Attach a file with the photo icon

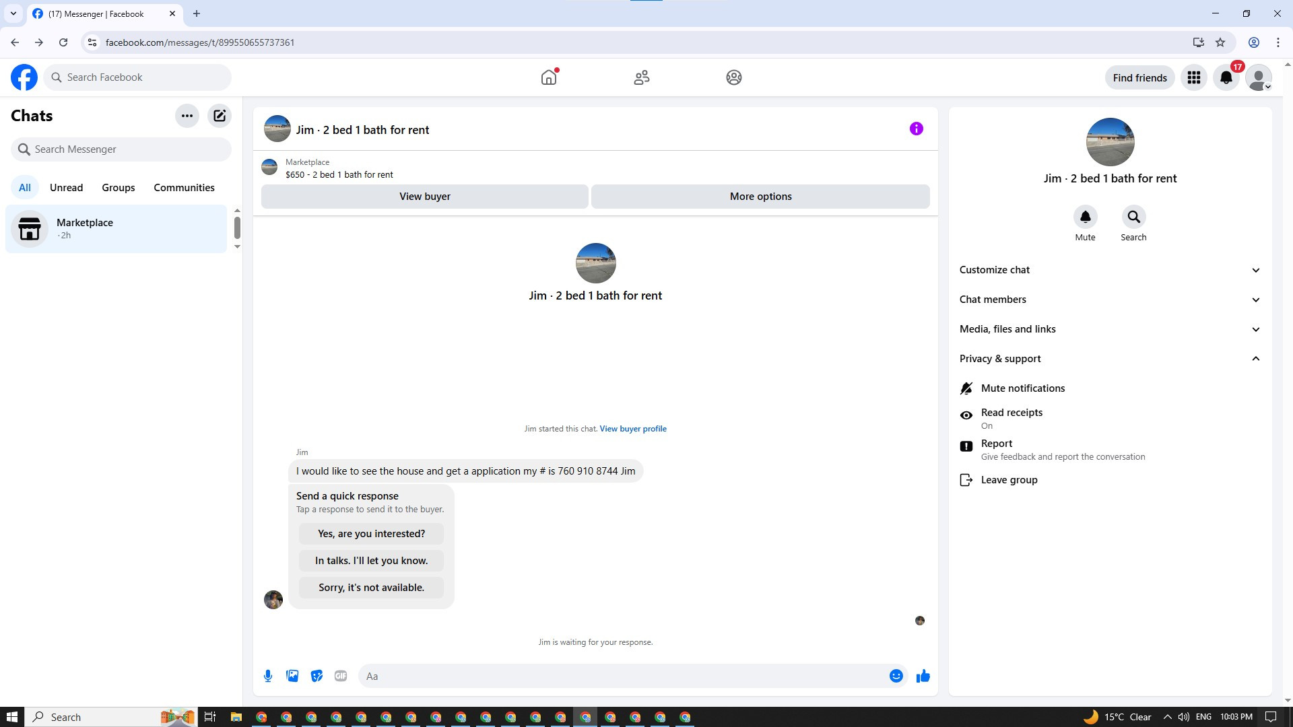pyautogui.click(x=292, y=676)
